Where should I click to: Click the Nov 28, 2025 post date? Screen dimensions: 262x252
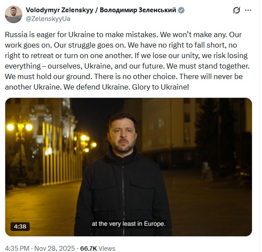pos(55,249)
